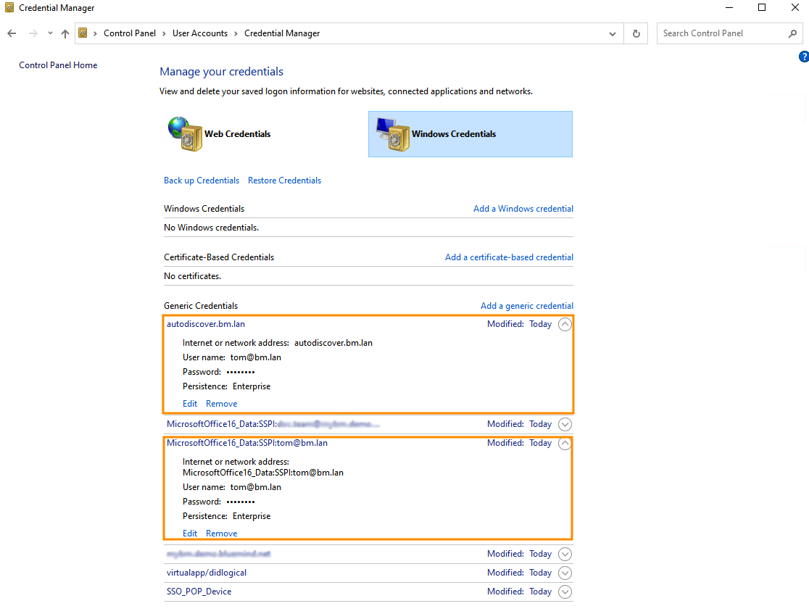Collapse the MicrosoftOffice16_Data:SSPI:tom@bm.lan entry
This screenshot has height=614, width=809.
565,444
